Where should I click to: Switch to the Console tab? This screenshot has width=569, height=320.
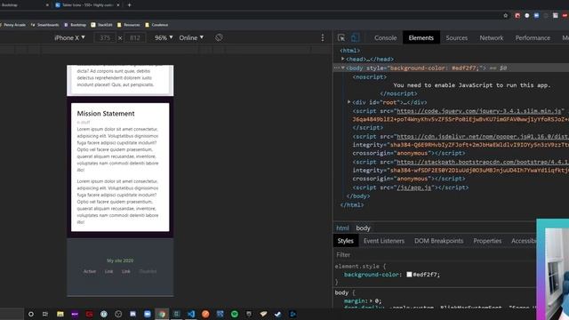tap(385, 37)
